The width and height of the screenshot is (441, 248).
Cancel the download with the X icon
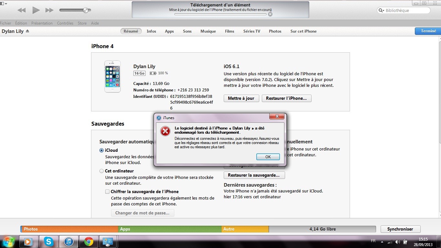point(270,14)
